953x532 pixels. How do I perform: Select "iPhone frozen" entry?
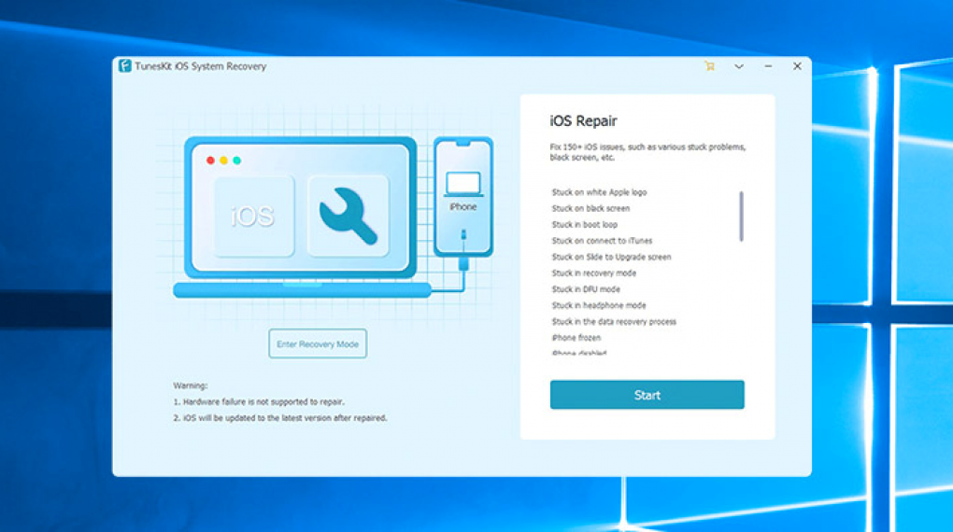[576, 338]
